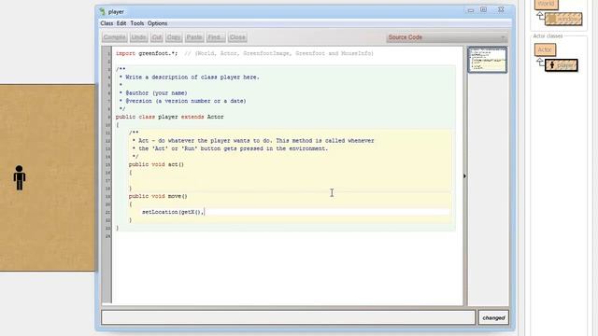Select the window class under World

coord(563,19)
